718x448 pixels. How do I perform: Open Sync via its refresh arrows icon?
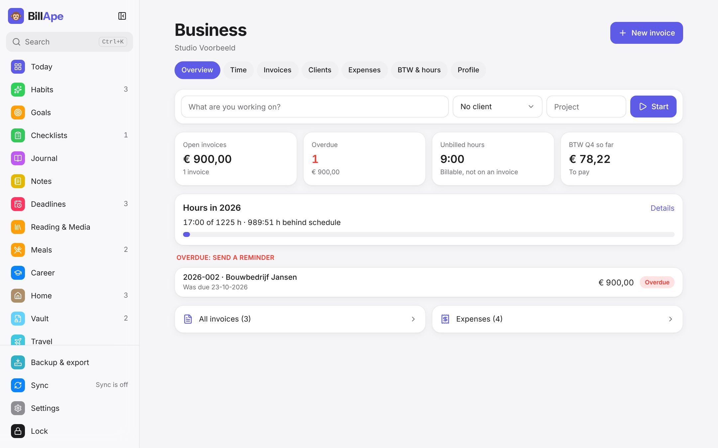pyautogui.click(x=18, y=385)
